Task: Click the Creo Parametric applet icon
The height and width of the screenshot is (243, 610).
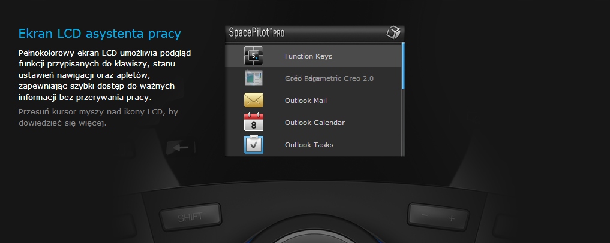Action: [254, 78]
